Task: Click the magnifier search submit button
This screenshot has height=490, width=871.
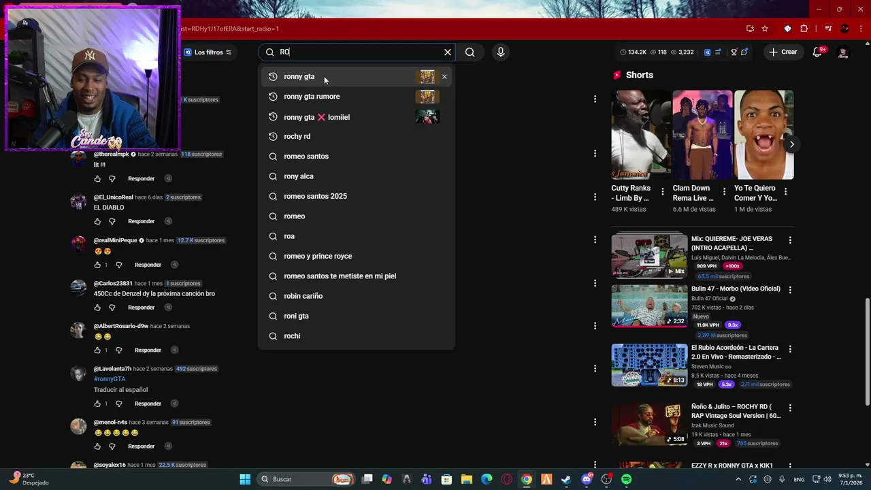Action: 470,52
